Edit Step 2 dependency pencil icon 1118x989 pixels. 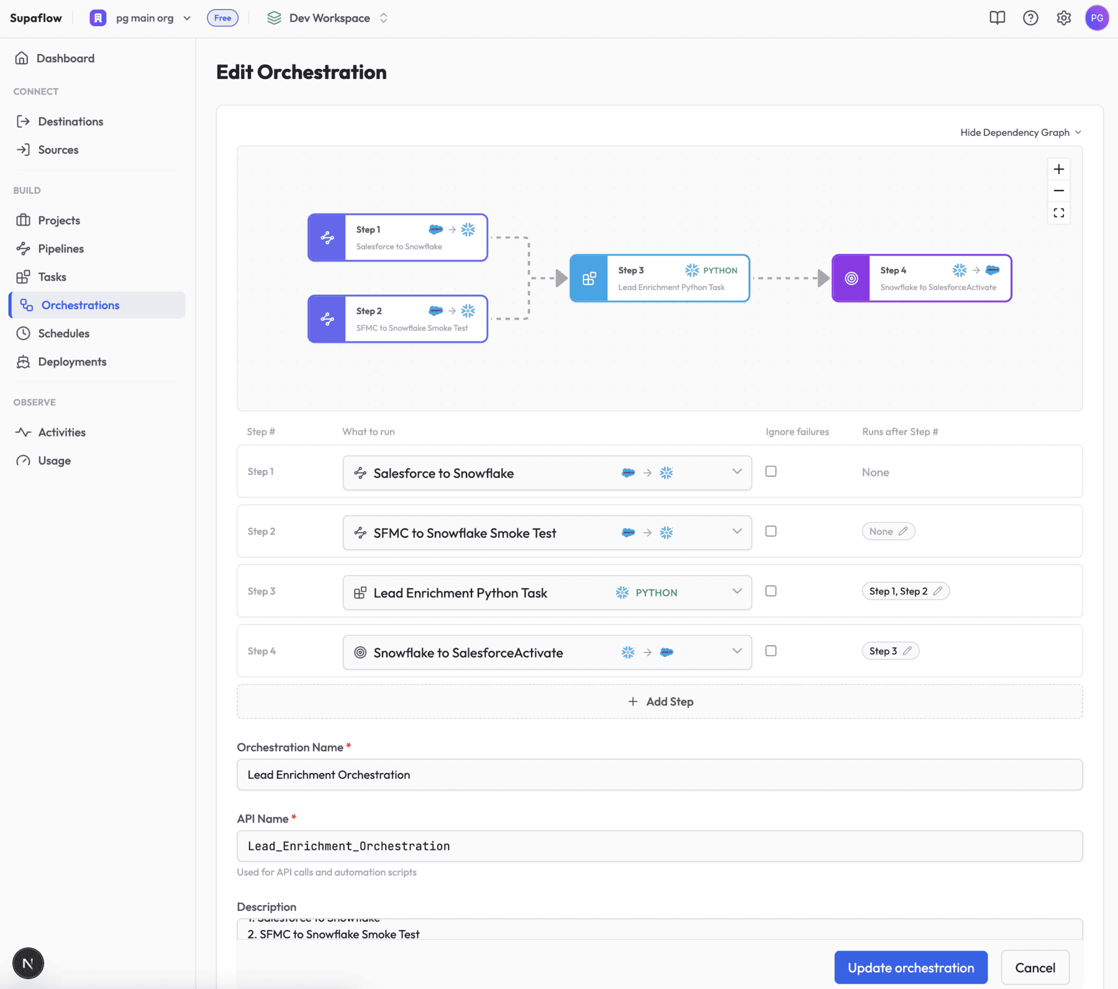[x=903, y=531]
